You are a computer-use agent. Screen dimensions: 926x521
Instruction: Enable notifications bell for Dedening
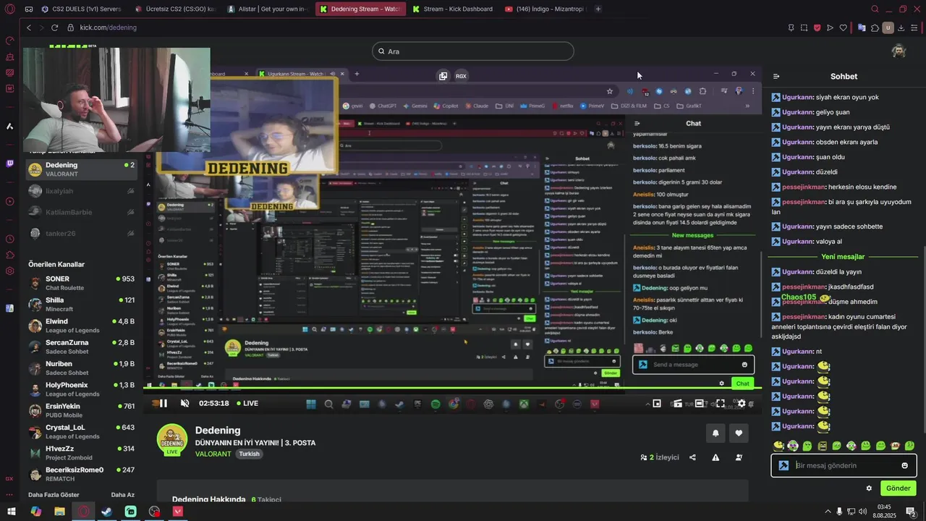[x=715, y=433]
